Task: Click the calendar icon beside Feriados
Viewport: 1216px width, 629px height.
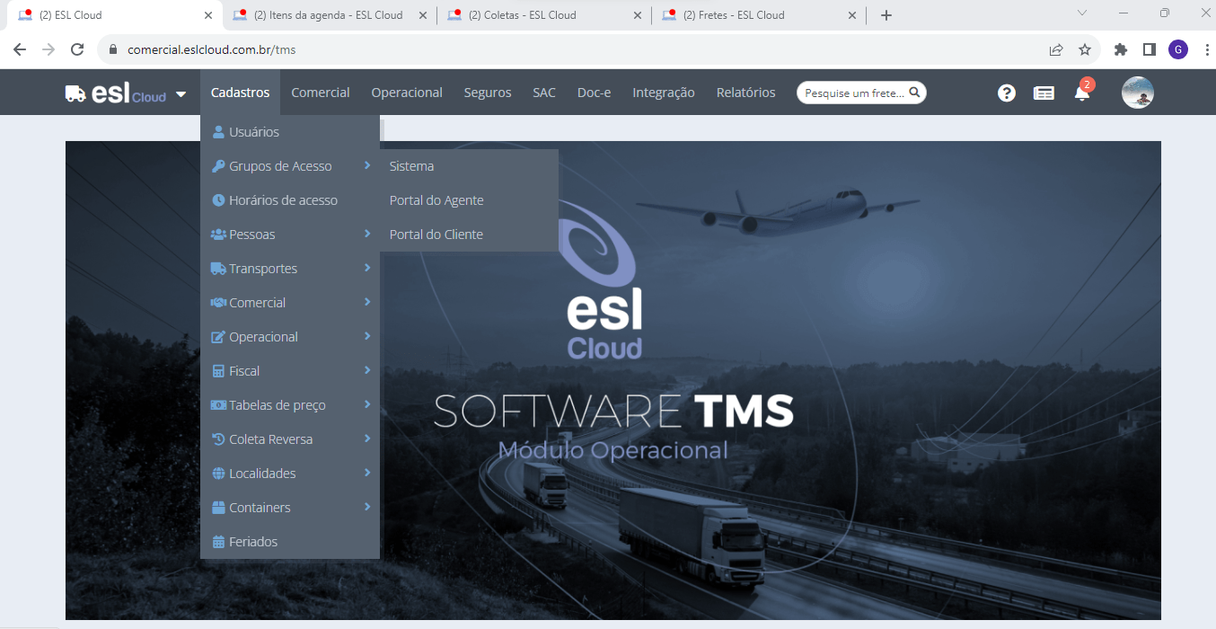Action: [218, 542]
